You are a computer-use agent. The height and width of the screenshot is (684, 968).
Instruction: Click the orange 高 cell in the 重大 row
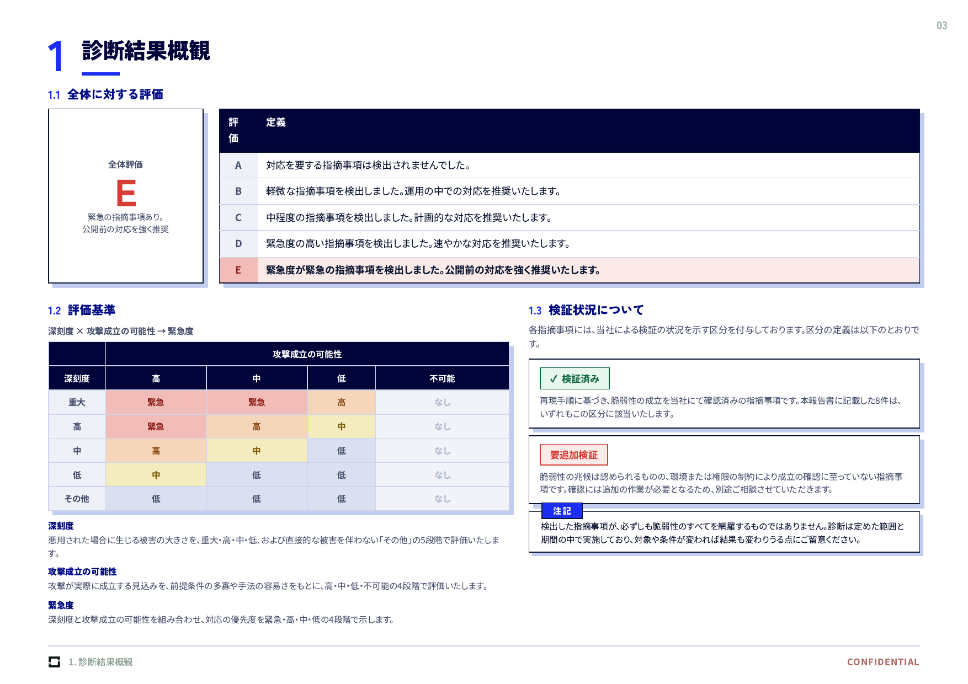coord(341,402)
